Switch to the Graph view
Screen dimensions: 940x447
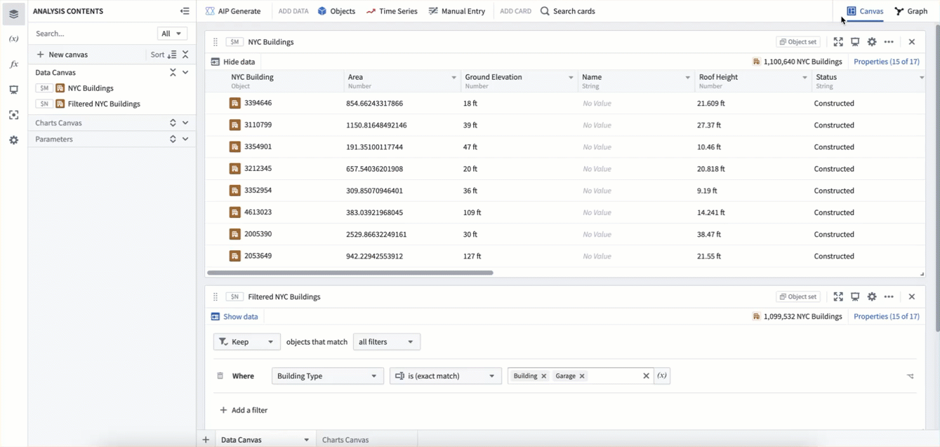click(x=911, y=11)
